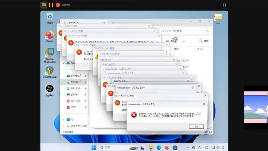The height and width of the screenshot is (151, 268).
Task: Toggle the IME input mode A indicator
Action: (x=200, y=148)
